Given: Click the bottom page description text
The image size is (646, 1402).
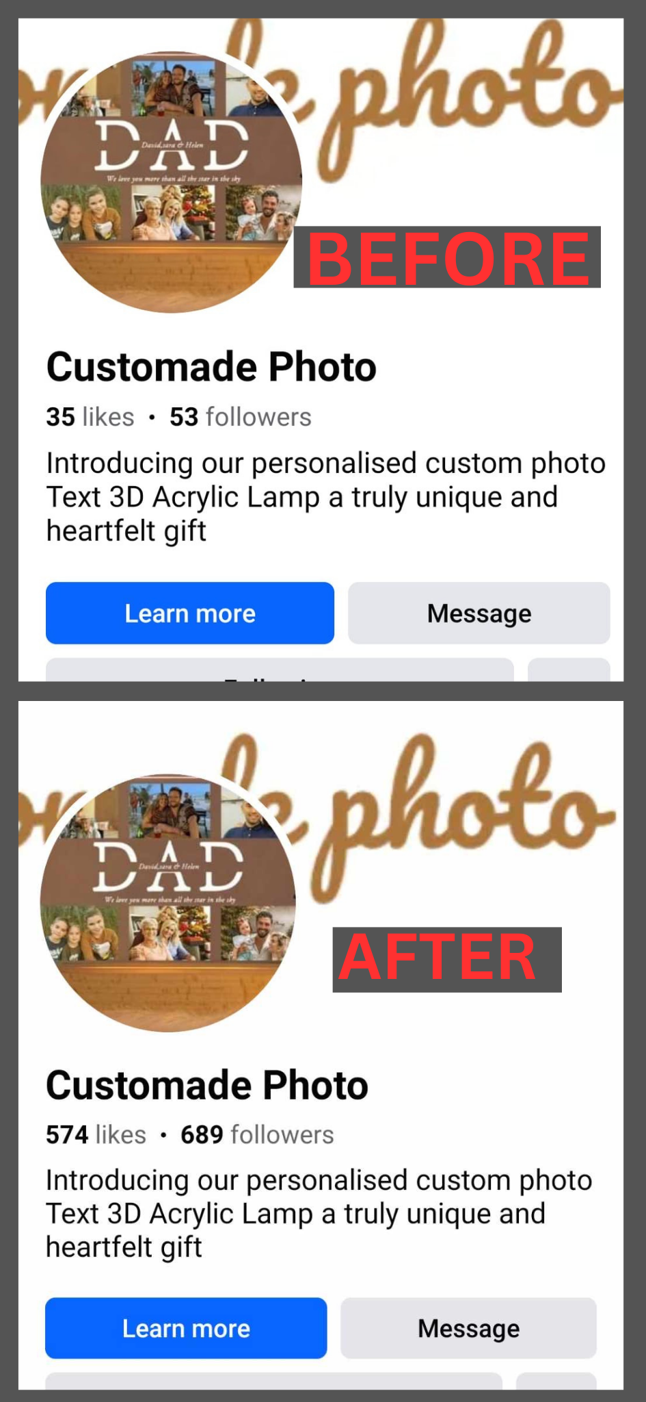Looking at the screenshot, I should [x=319, y=1214].
